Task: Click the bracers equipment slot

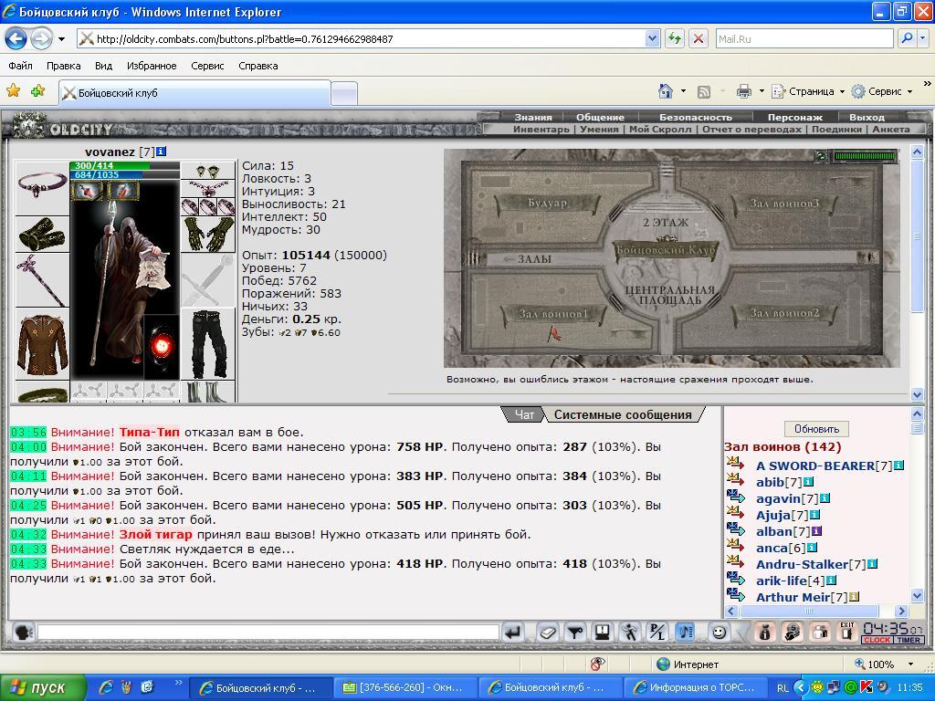Action: pos(42,234)
